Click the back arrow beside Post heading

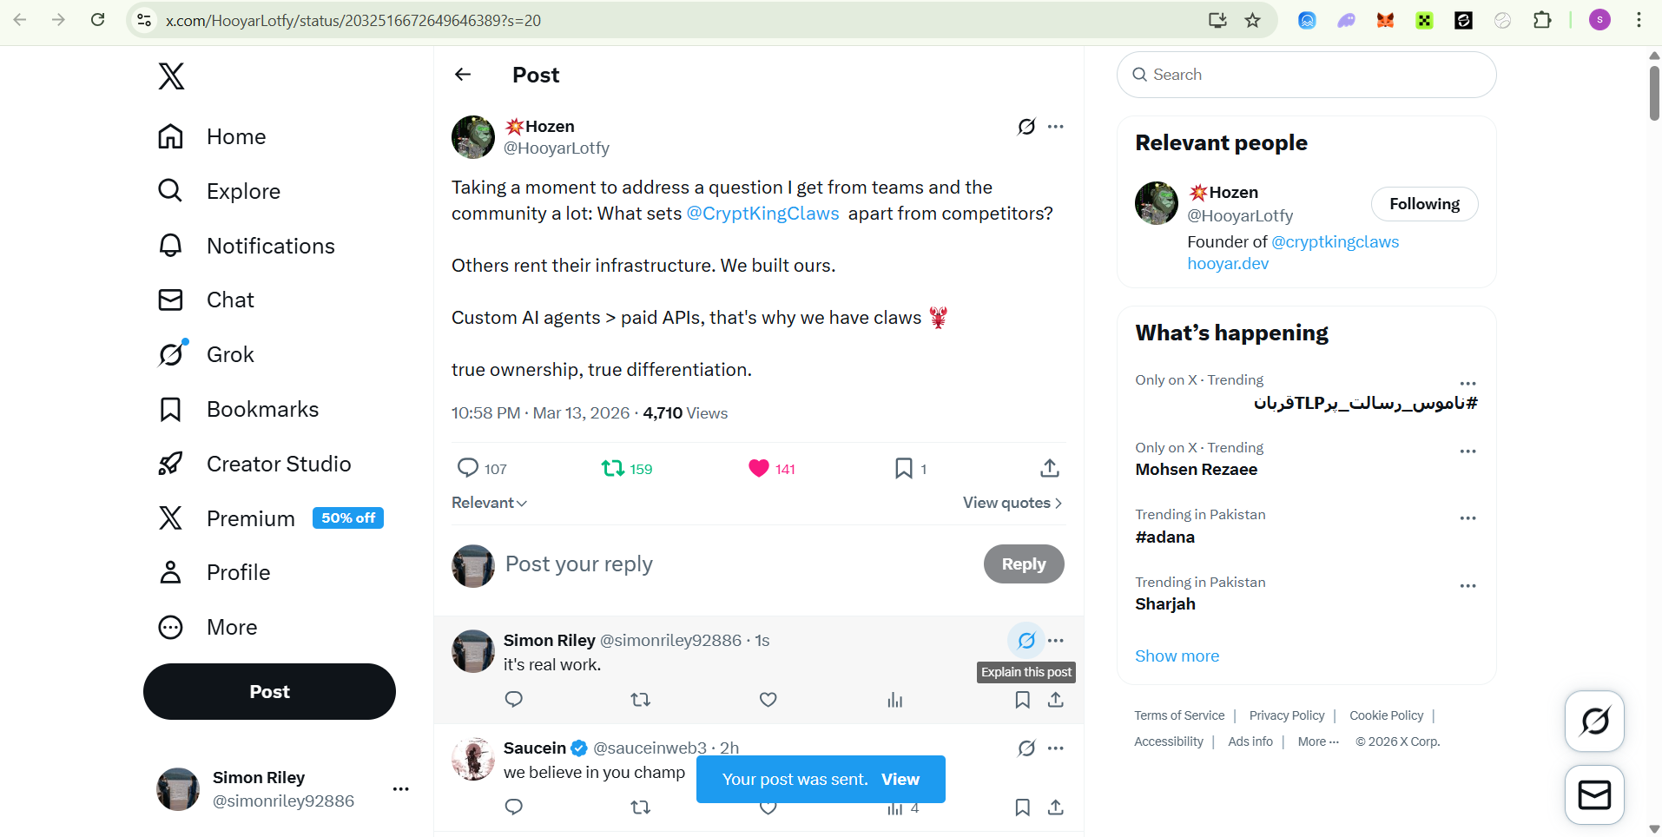click(x=463, y=75)
